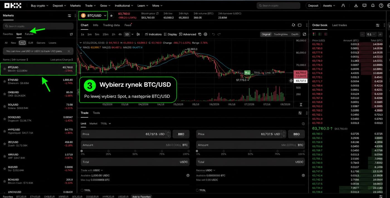Star the SOL/USD row
The image size is (390, 198).
tap(4, 107)
